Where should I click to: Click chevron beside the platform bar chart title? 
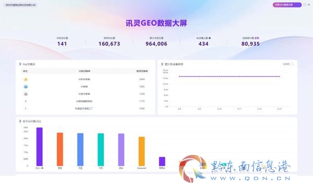tap(20, 121)
